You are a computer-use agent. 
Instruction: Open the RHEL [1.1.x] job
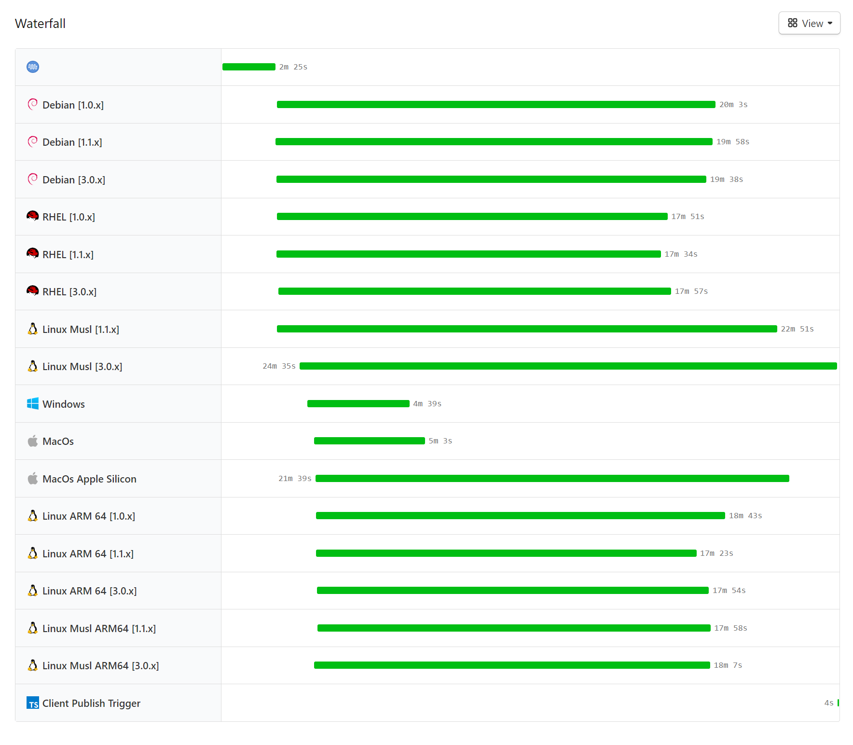(68, 254)
